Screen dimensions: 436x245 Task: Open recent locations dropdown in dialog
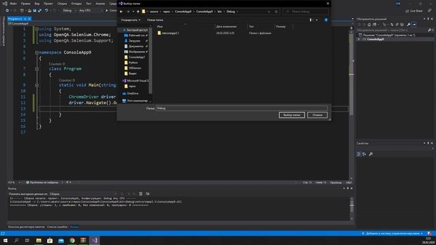[x=134, y=12]
